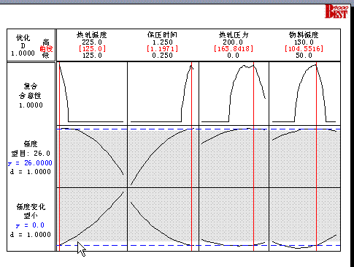Click the red vertical line in 保压时间 column

tap(192, 156)
